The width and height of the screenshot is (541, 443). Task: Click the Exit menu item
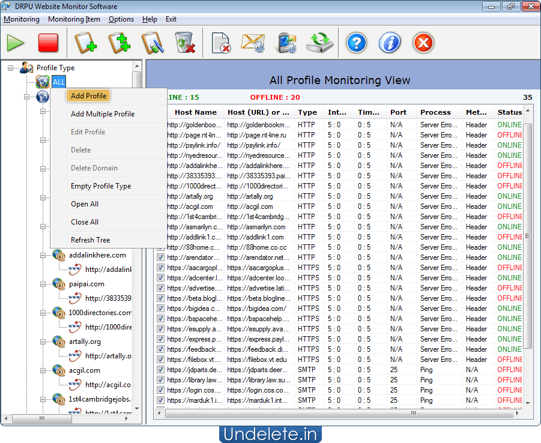(171, 19)
